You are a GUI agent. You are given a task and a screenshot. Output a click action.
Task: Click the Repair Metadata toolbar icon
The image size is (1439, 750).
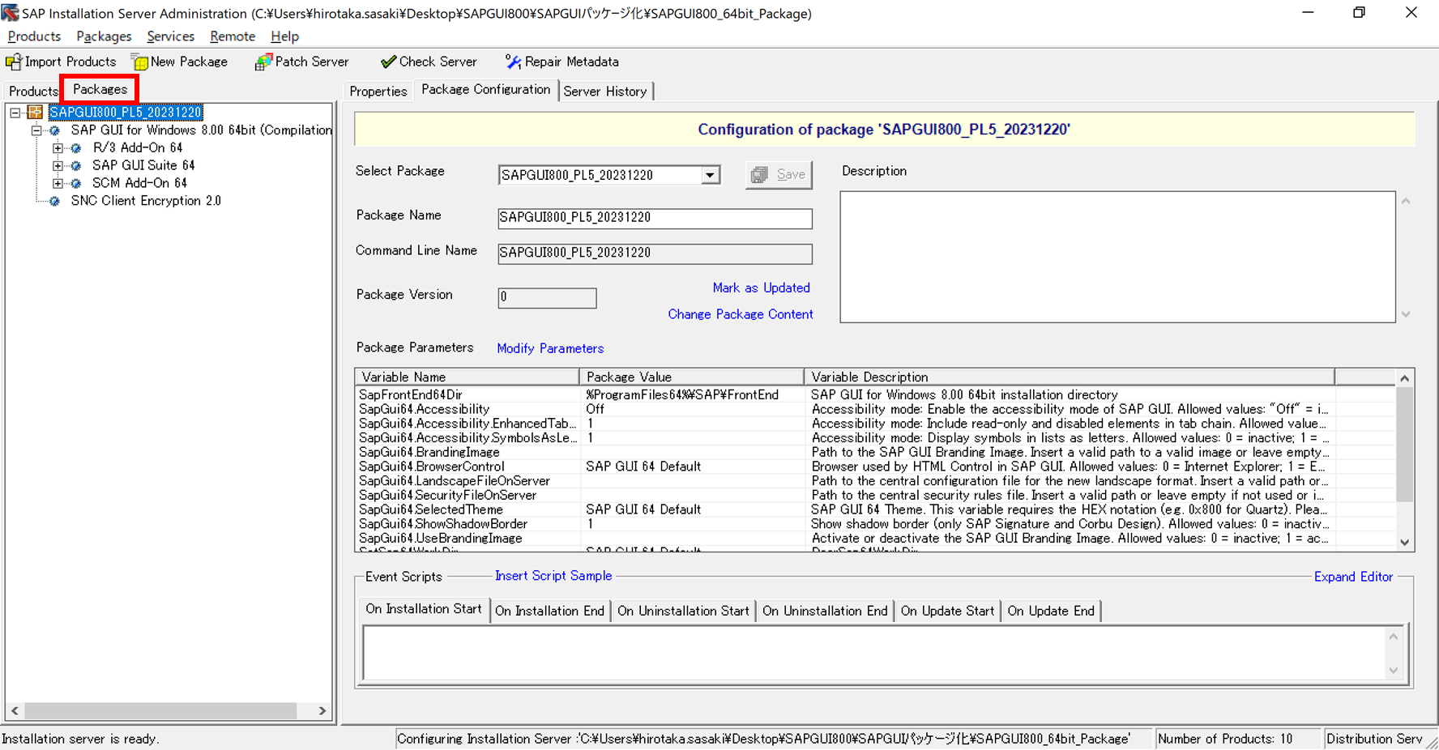click(x=513, y=62)
